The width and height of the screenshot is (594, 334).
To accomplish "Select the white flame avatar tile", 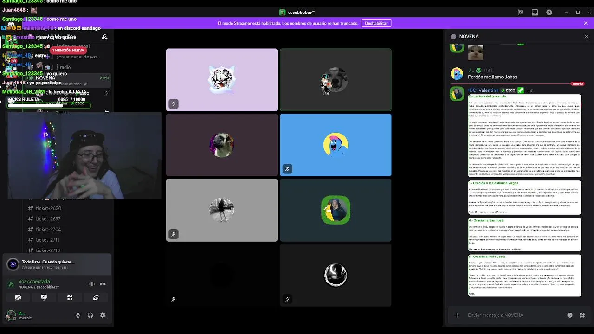I will 336,275.
